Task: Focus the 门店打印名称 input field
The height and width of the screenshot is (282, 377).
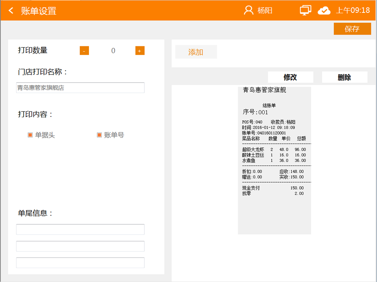Action: (x=80, y=88)
